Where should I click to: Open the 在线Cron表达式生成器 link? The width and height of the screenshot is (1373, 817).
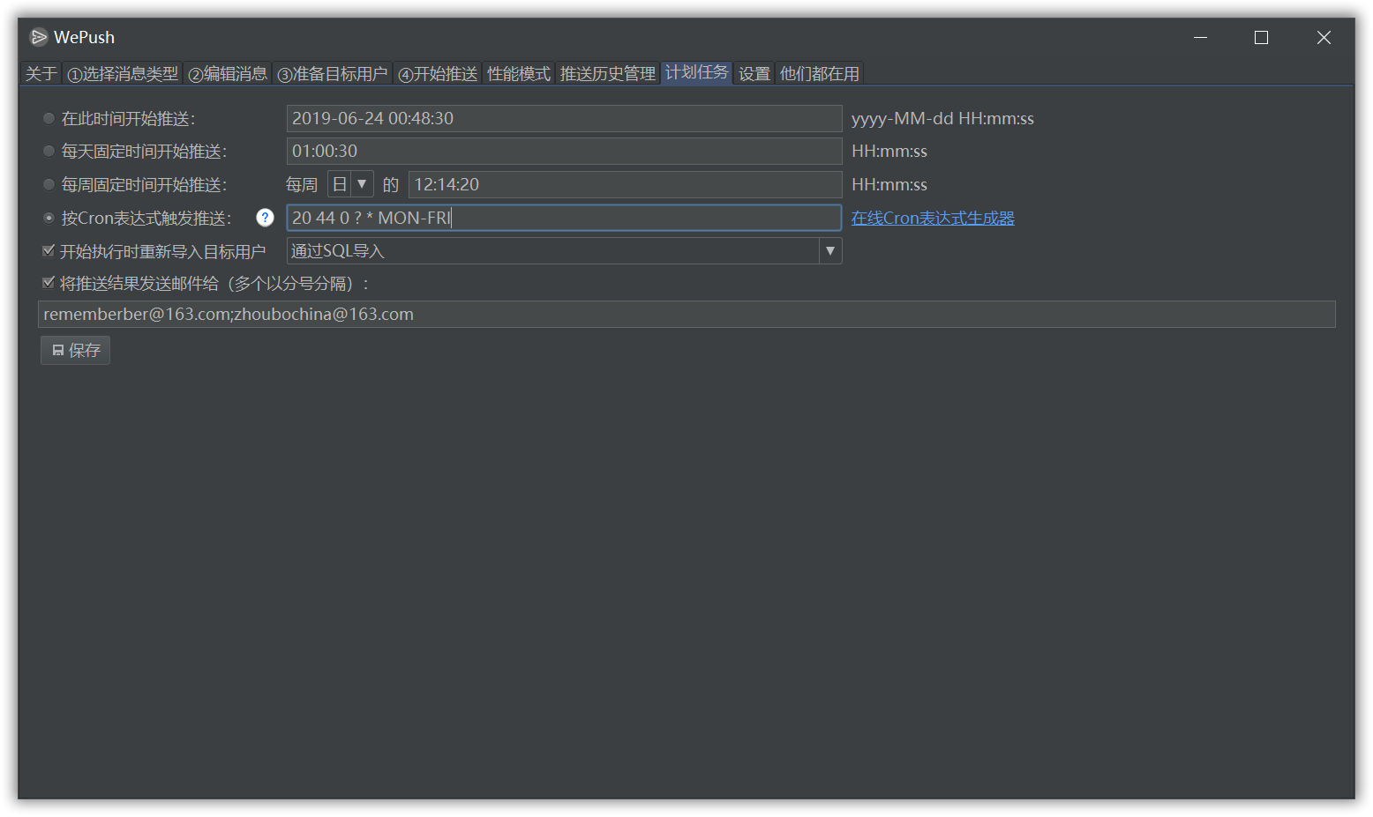(933, 218)
